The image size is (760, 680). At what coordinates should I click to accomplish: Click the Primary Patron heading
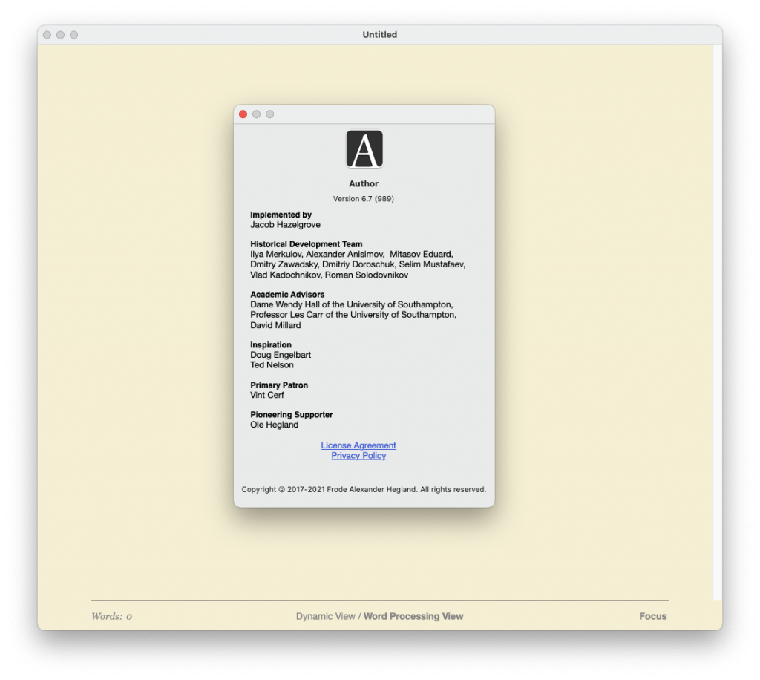point(279,385)
